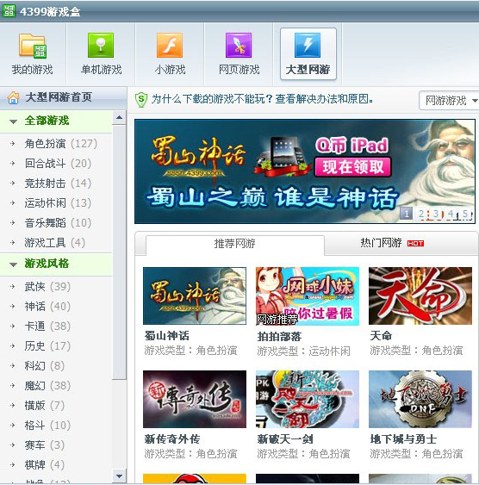Click 游戏类型：运动休闲 text under 拍拍部落
The height and width of the screenshot is (485, 479).
pos(303,351)
